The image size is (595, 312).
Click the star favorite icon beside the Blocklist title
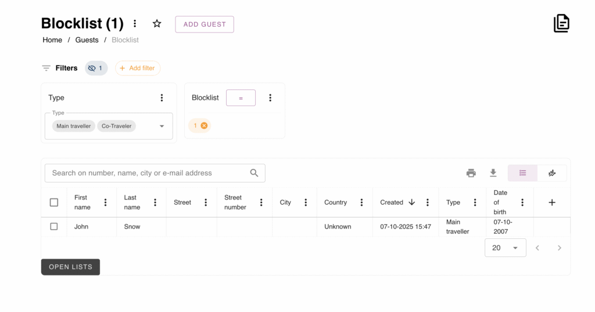(x=157, y=24)
